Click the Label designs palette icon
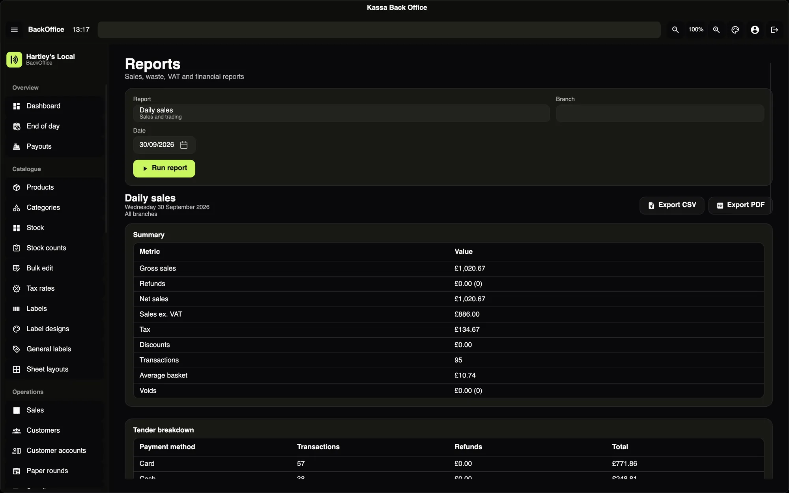789x493 pixels. click(x=17, y=329)
